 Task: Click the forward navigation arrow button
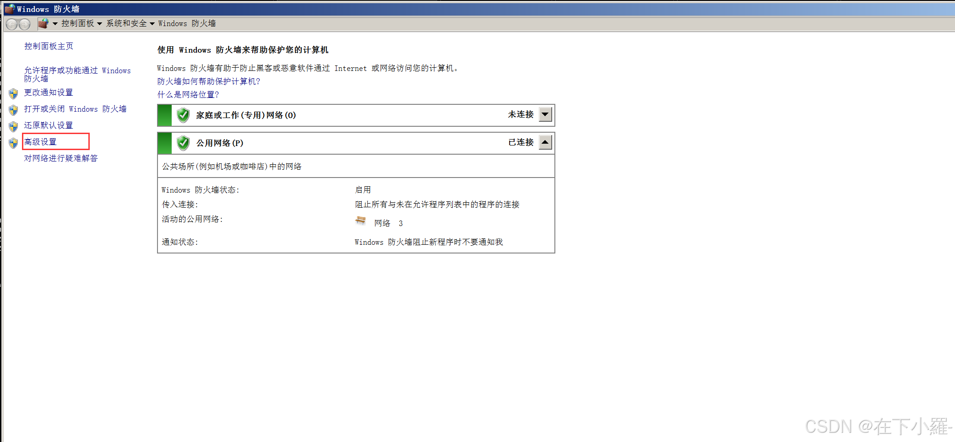coord(25,24)
